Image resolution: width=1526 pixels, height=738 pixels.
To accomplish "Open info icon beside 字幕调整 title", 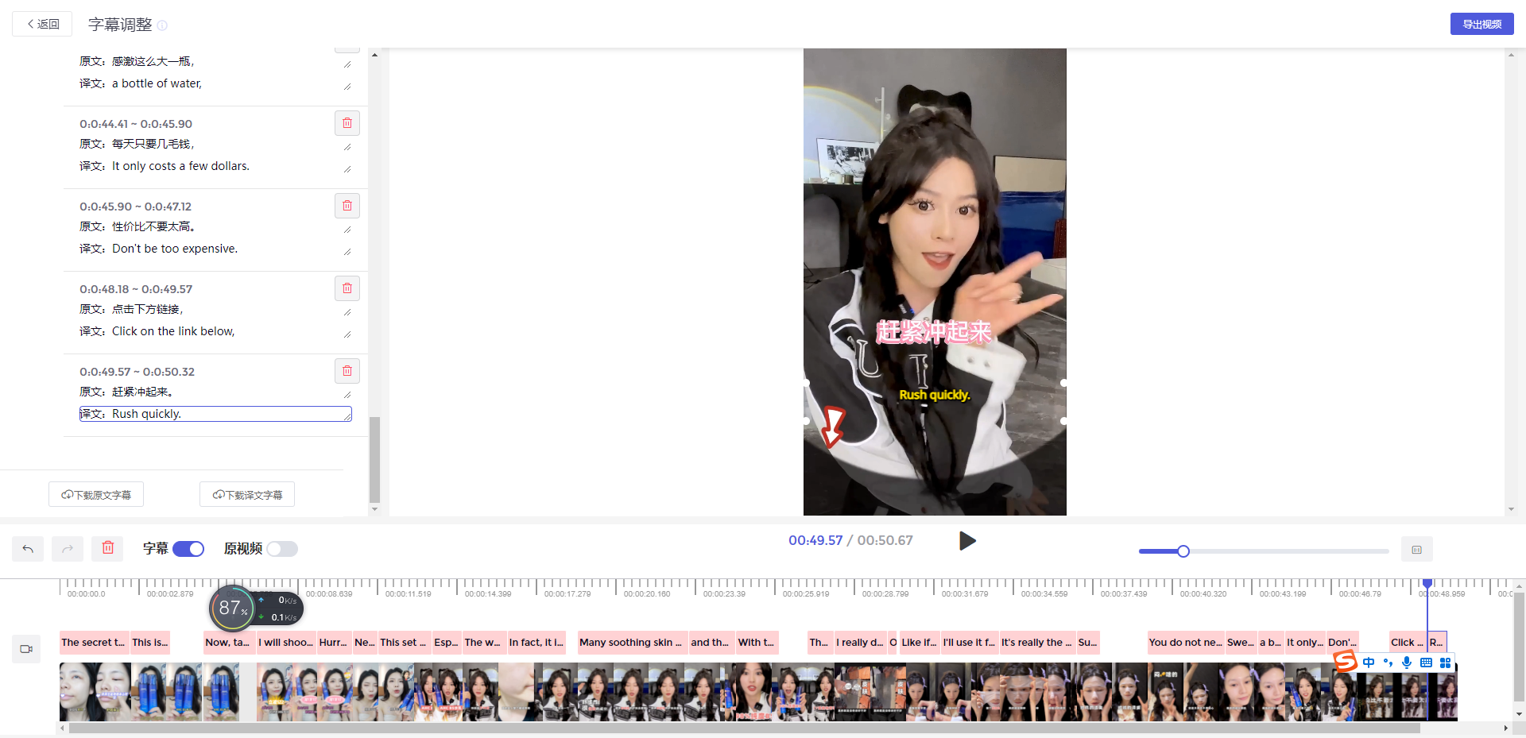I will pos(162,25).
